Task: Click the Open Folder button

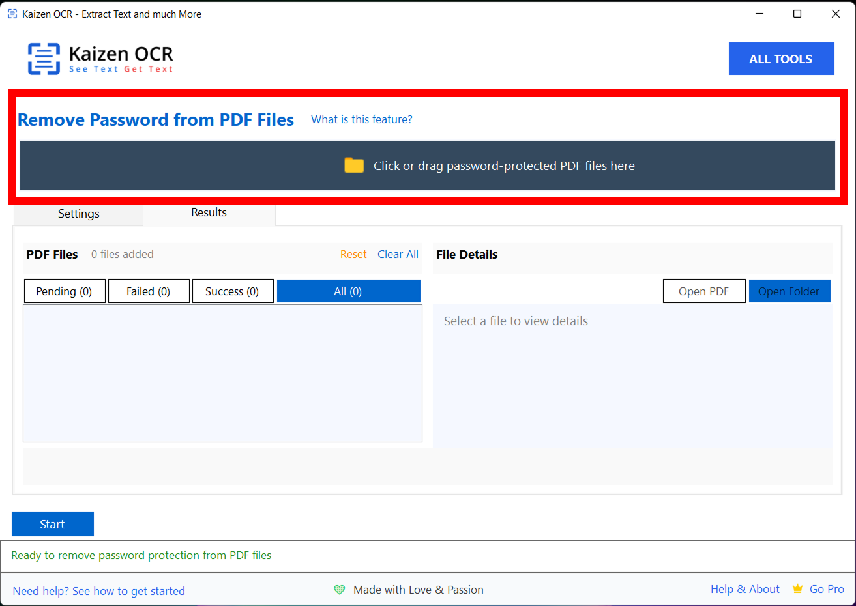Action: coord(789,291)
